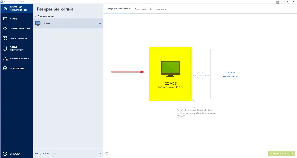Open the comment bubble icon at bottom

(x=107, y=154)
